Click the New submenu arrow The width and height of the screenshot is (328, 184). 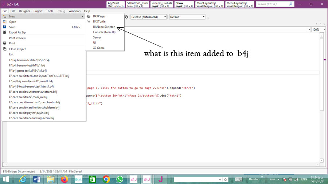pyautogui.click(x=82, y=16)
